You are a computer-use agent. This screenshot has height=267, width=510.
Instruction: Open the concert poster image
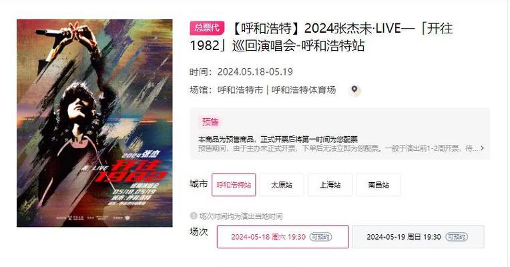95,123
